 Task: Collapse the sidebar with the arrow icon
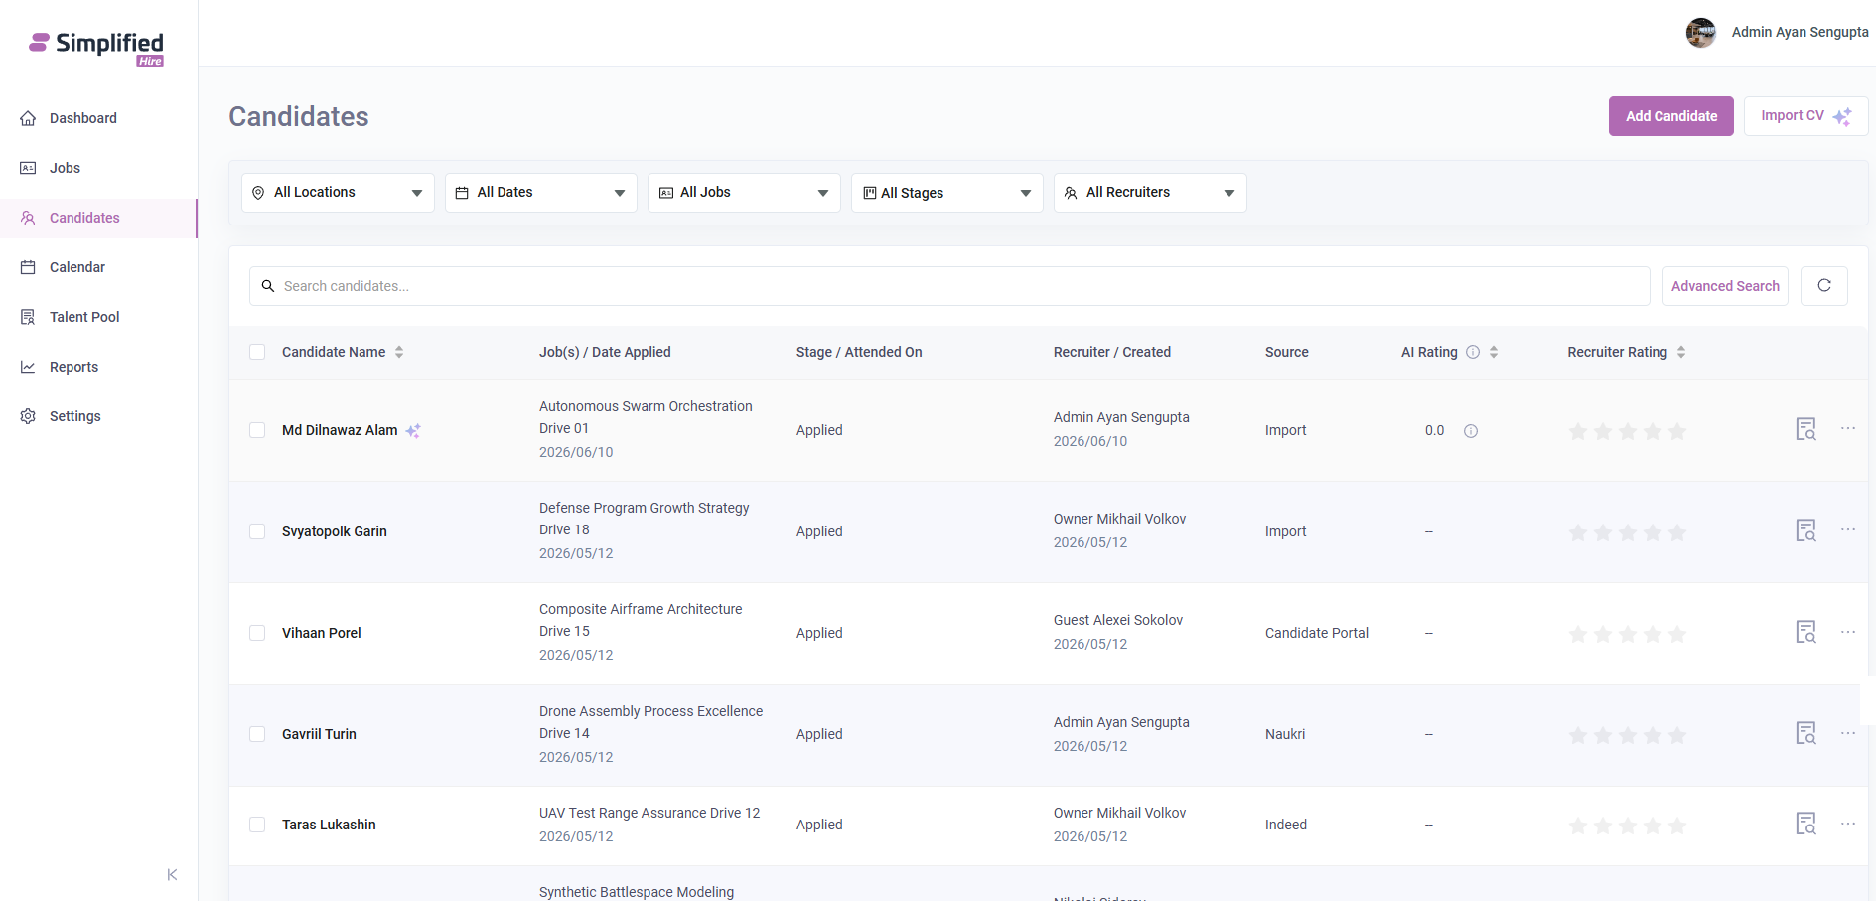coord(172,874)
